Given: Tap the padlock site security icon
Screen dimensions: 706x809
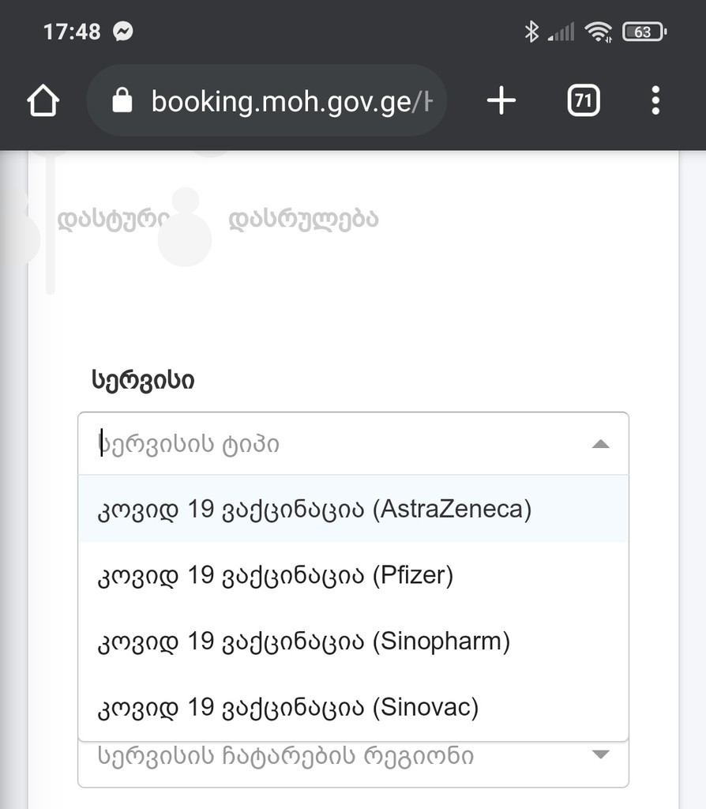Looking at the screenshot, I should coord(122,101).
